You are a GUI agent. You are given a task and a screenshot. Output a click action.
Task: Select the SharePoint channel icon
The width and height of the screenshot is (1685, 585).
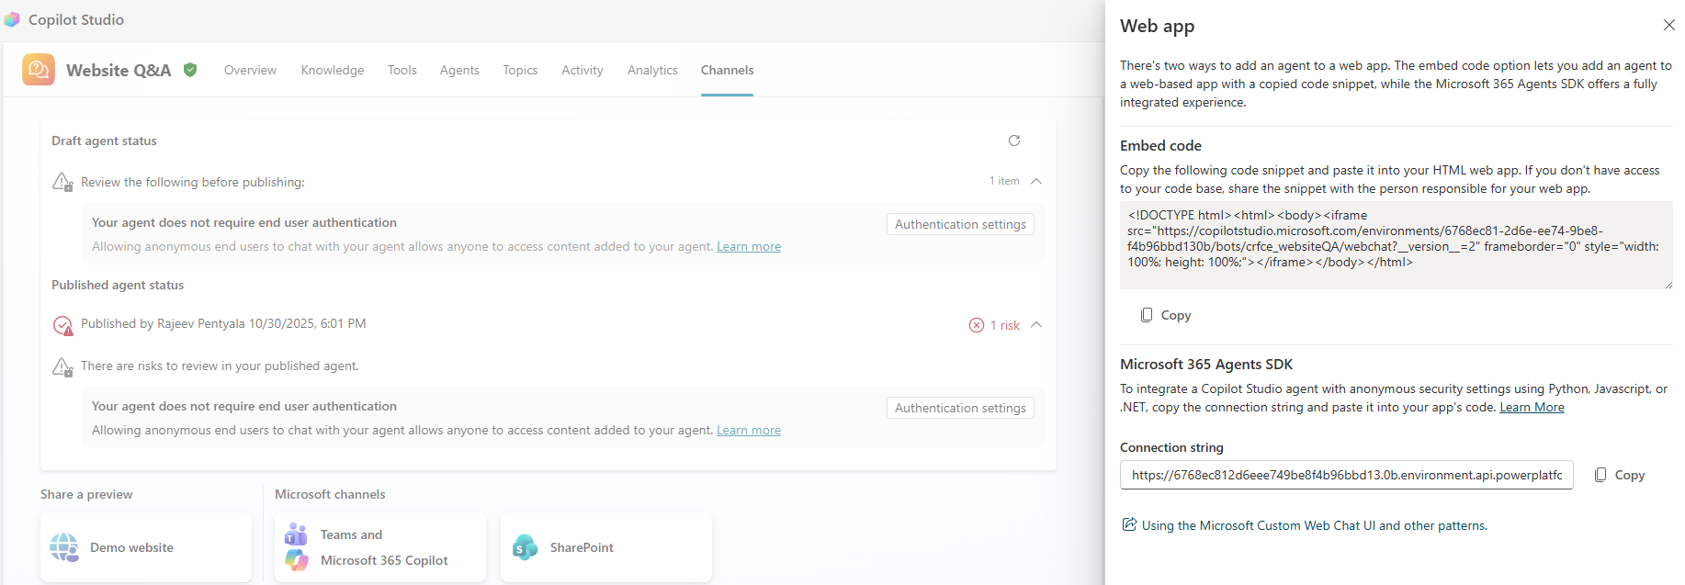point(526,547)
